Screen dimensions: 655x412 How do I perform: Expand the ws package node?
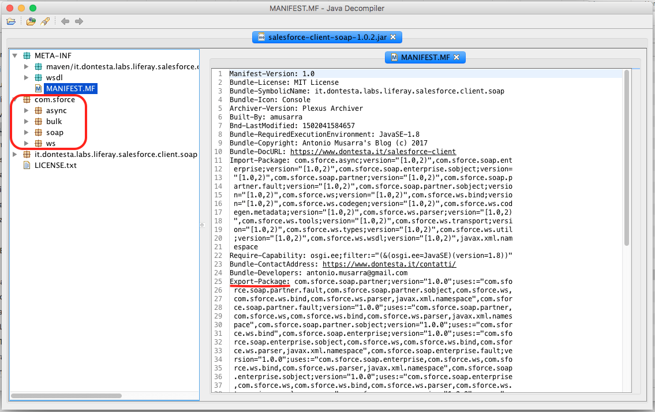coord(27,143)
